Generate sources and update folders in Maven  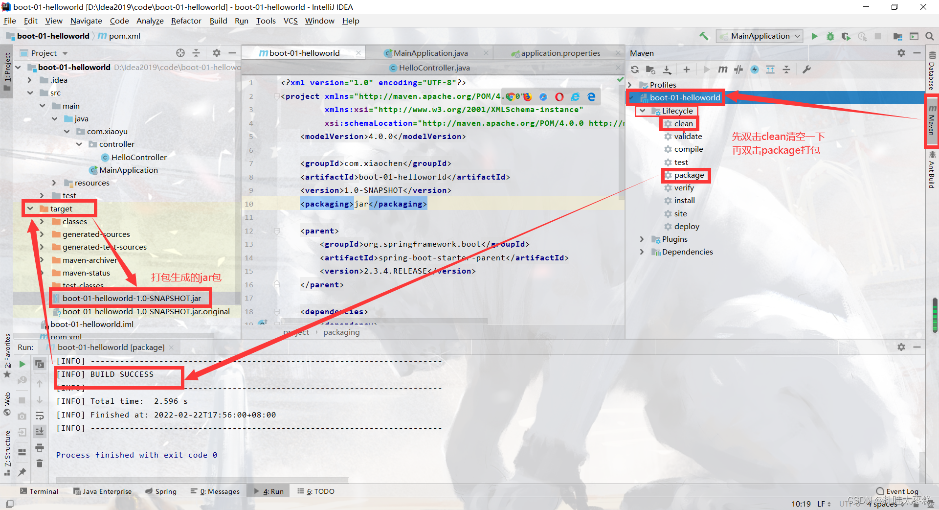tap(650, 70)
